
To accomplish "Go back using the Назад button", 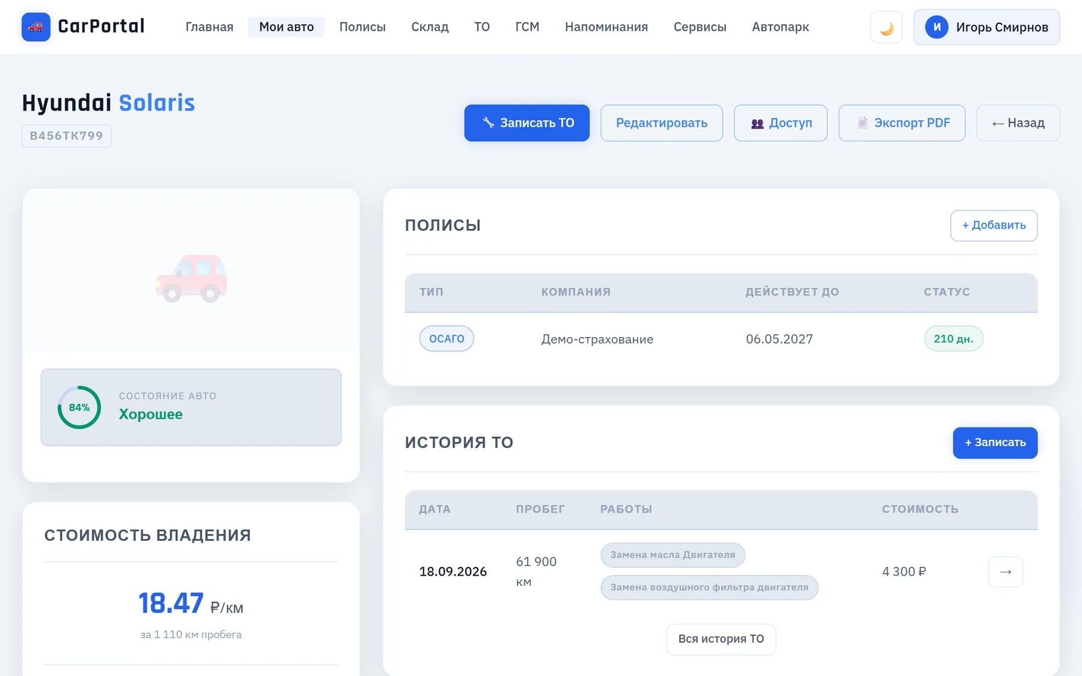I will pyautogui.click(x=1018, y=123).
